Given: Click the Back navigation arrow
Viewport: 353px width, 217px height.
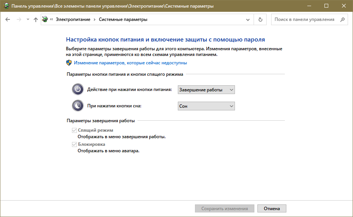Looking at the screenshot, I should tap(8, 19).
